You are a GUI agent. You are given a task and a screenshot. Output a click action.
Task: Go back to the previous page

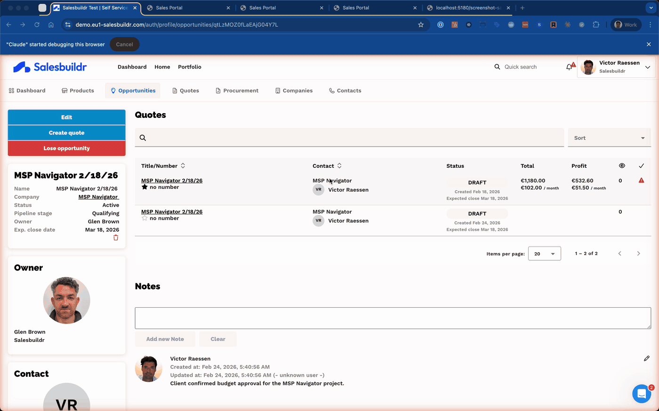[8, 25]
